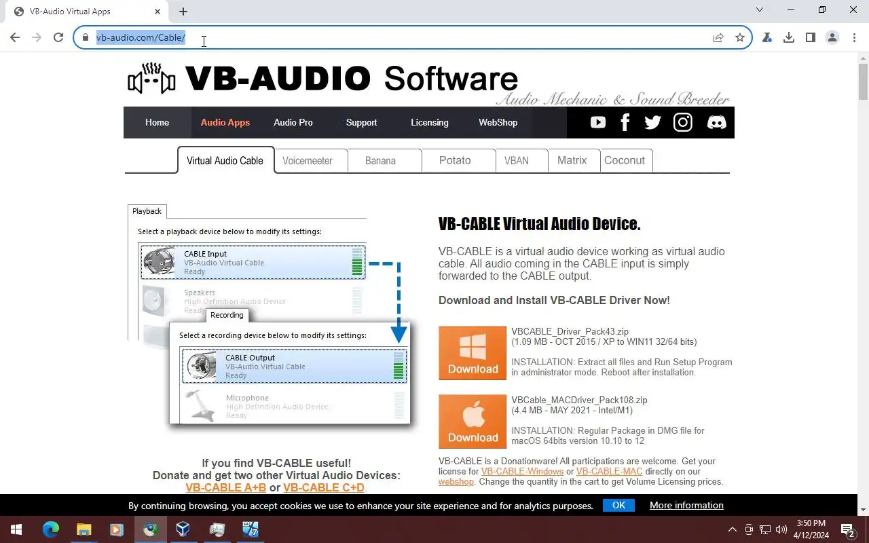
Task: Click the 'VB-CABLE Virtual Audio Device.' heading
Action: (x=539, y=224)
